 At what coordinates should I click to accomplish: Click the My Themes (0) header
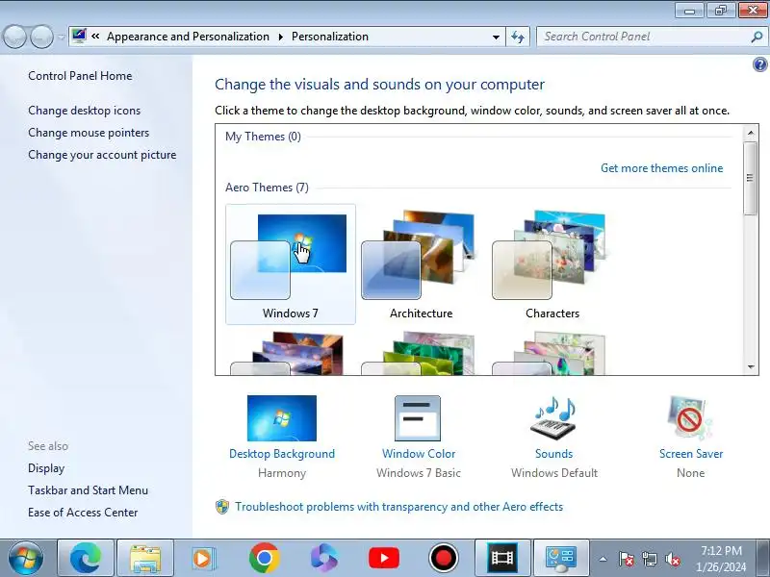[263, 137]
